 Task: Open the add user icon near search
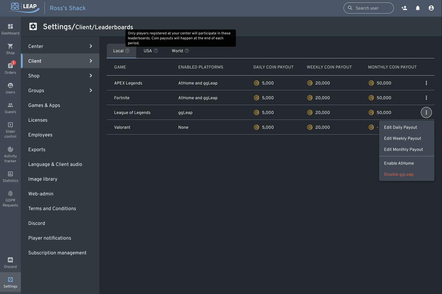(404, 8)
